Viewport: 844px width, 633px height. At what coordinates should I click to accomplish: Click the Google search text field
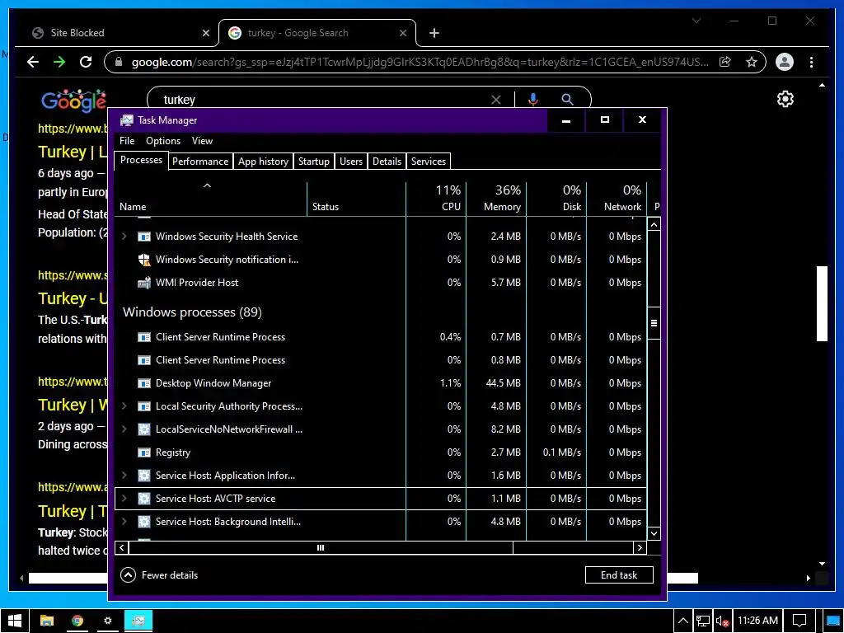[323, 100]
